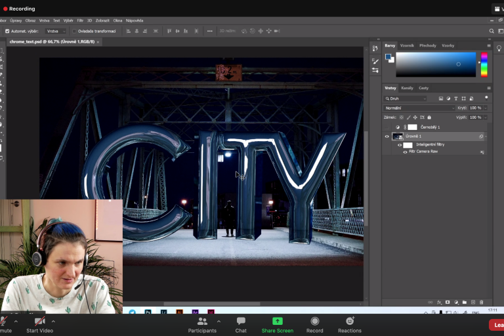
Task: Open the Filtr menu
Action: (x=80, y=20)
